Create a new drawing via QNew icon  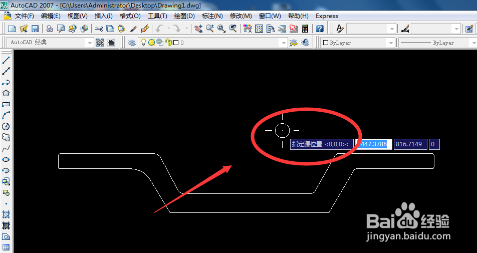12,29
